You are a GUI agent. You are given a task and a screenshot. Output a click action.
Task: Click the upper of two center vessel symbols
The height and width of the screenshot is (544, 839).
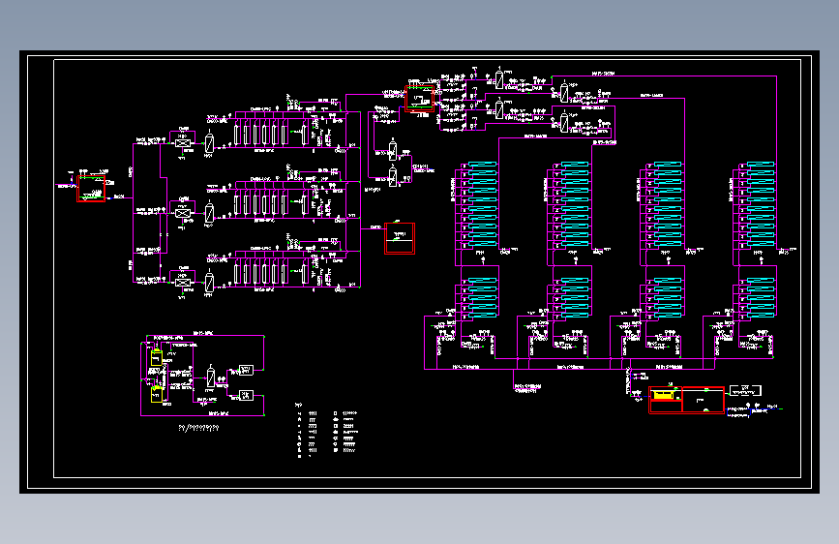click(x=393, y=149)
